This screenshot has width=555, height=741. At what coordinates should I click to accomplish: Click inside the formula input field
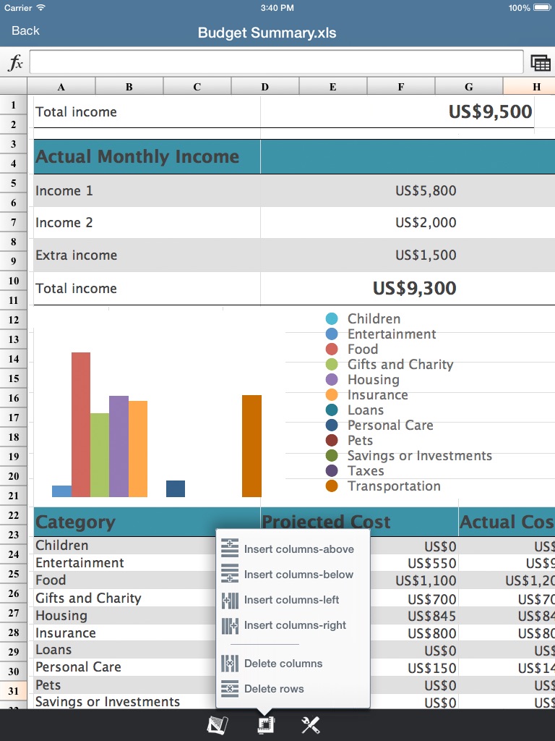tap(277, 62)
